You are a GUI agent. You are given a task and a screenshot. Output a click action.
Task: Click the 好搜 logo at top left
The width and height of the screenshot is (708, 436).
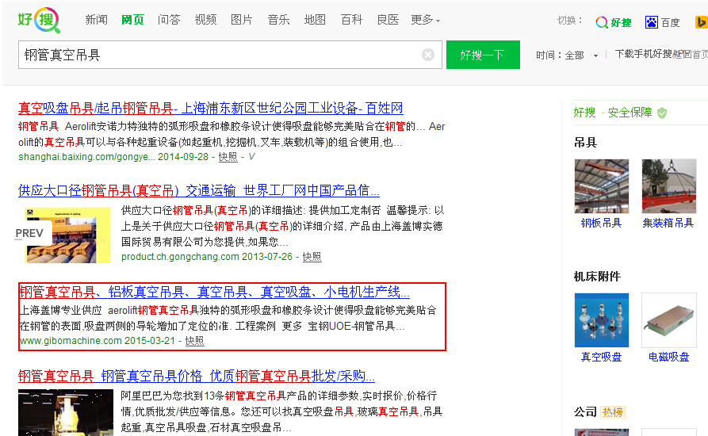click(39, 20)
